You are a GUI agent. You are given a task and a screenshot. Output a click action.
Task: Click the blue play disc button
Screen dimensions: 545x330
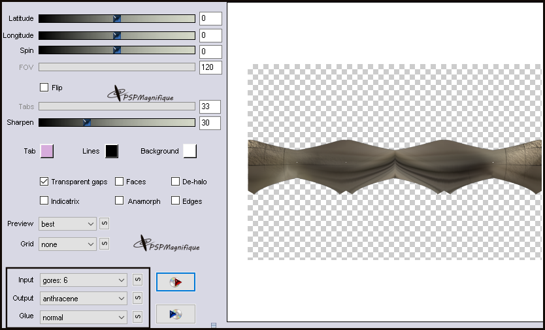pyautogui.click(x=176, y=314)
